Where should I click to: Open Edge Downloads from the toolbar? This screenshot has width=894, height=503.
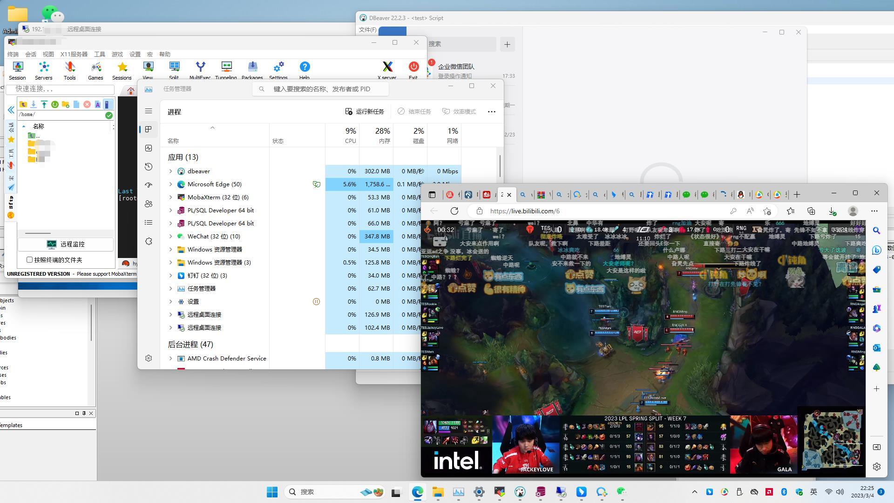click(833, 211)
